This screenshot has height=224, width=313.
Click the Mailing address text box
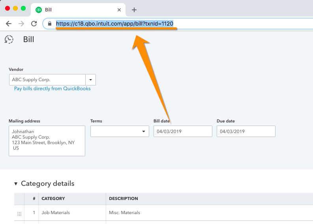coord(47,141)
